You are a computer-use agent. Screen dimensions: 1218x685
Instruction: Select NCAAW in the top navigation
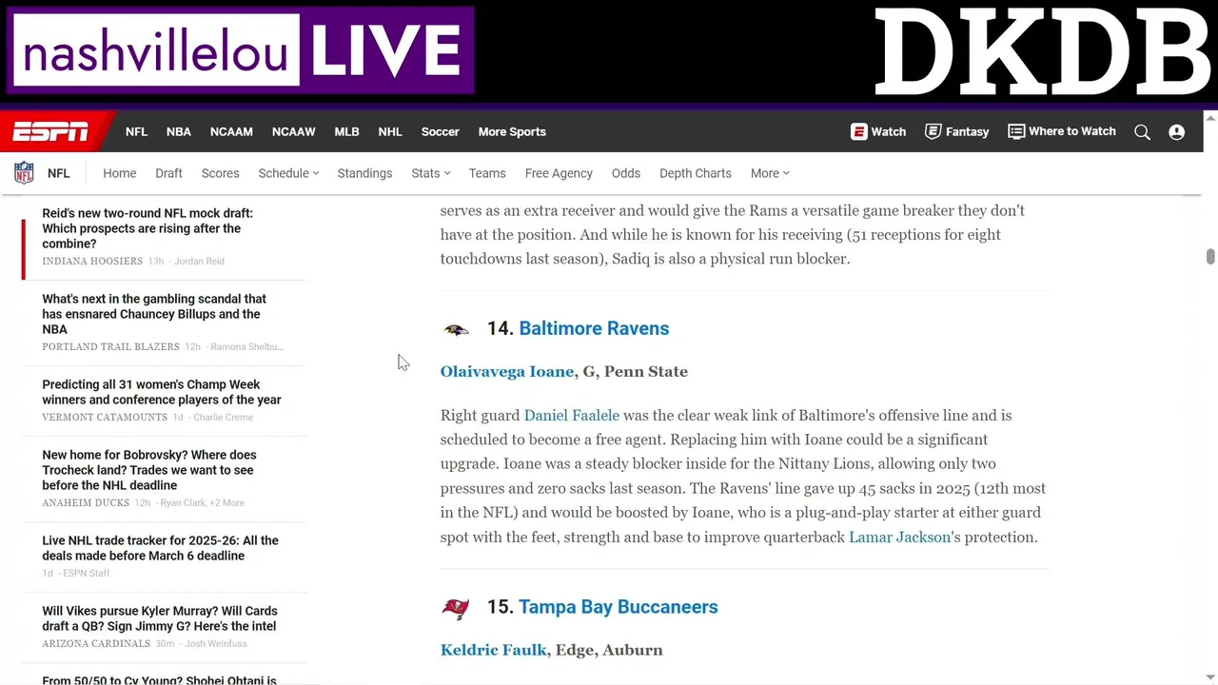[x=293, y=131]
